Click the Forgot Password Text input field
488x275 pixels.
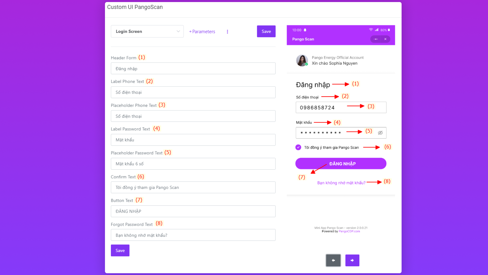coord(193,235)
